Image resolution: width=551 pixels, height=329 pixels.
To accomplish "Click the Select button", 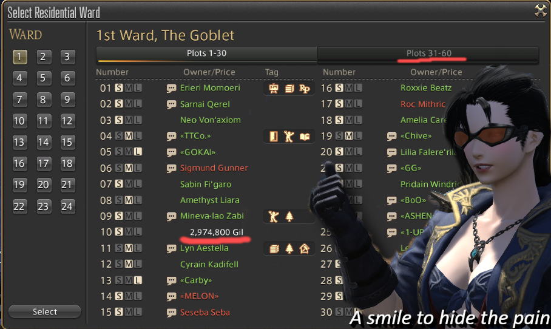I will 45,312.
